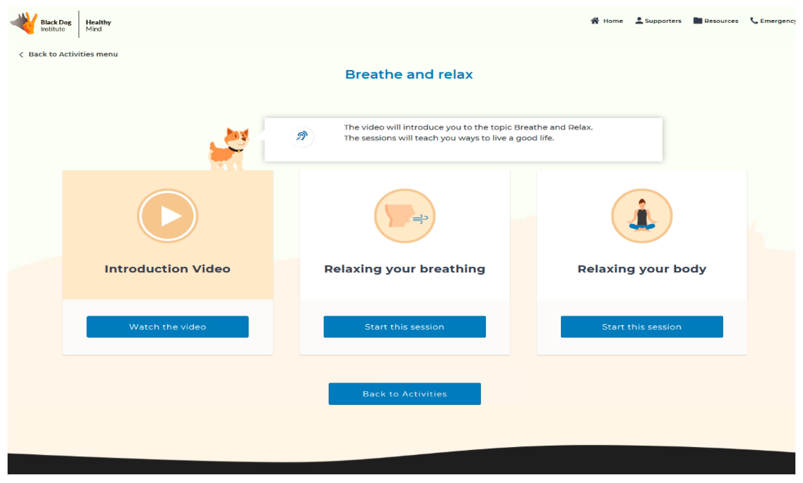
Task: Start the Relaxing your body session
Action: pyautogui.click(x=641, y=327)
